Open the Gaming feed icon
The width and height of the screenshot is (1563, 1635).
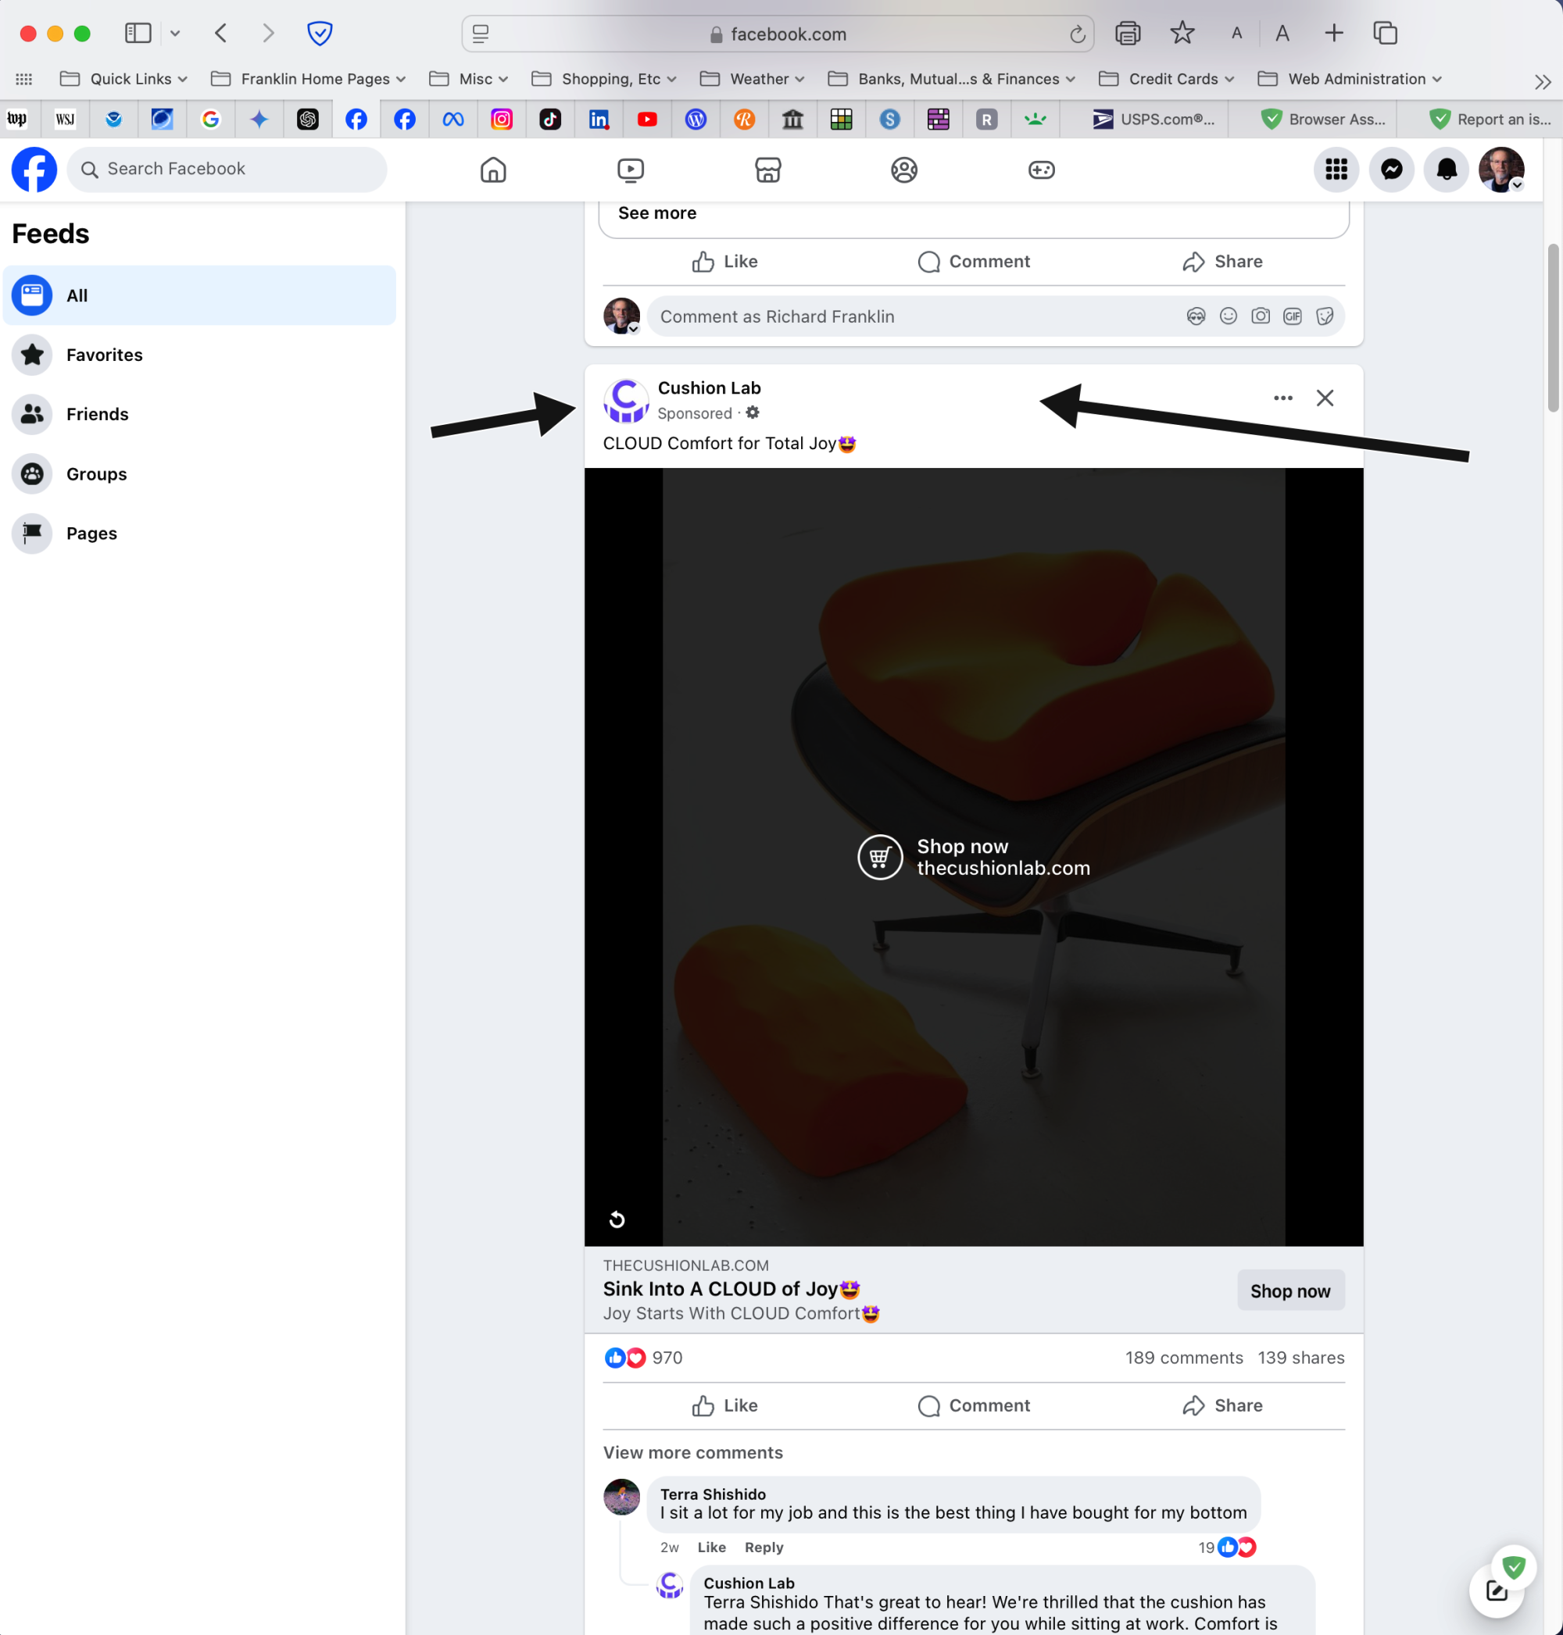point(1041,169)
